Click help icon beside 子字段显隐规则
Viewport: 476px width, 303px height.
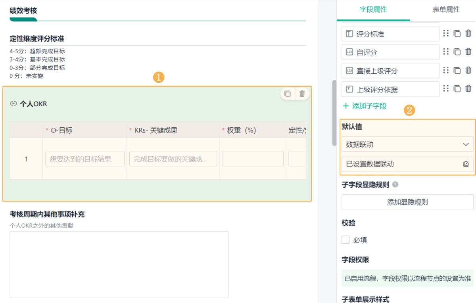395,185
